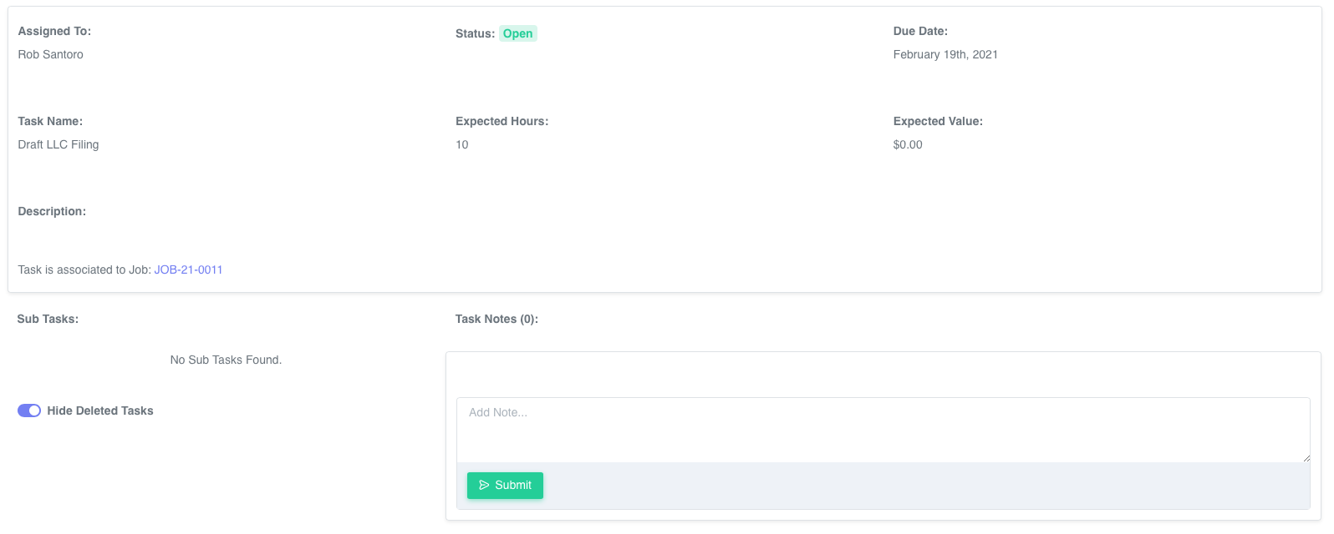Click the Expected Value amount $0.00
Image resolution: width=1334 pixels, height=534 pixels.
coord(908,144)
